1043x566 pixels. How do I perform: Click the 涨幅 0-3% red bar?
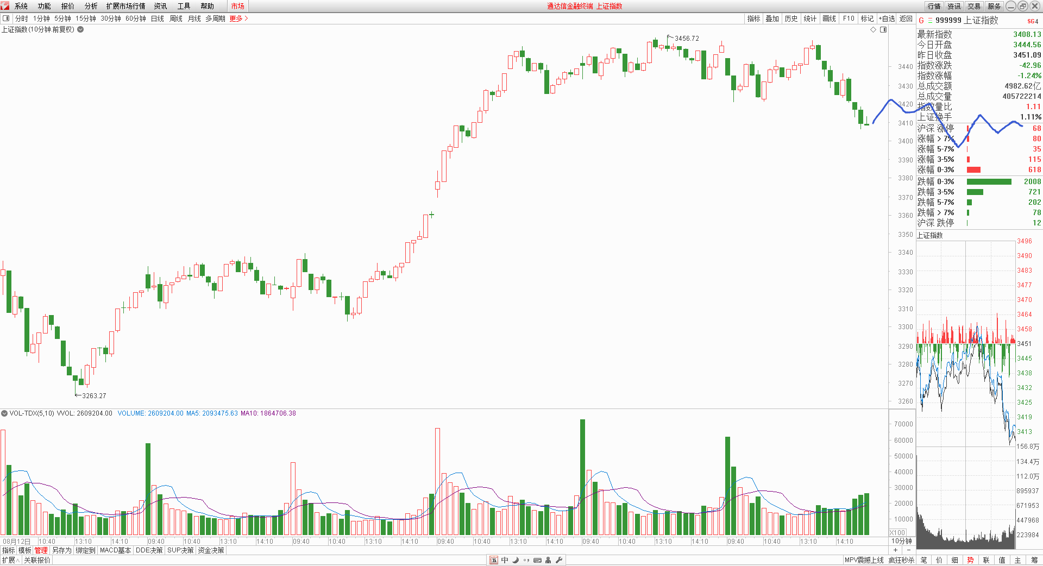tap(973, 170)
